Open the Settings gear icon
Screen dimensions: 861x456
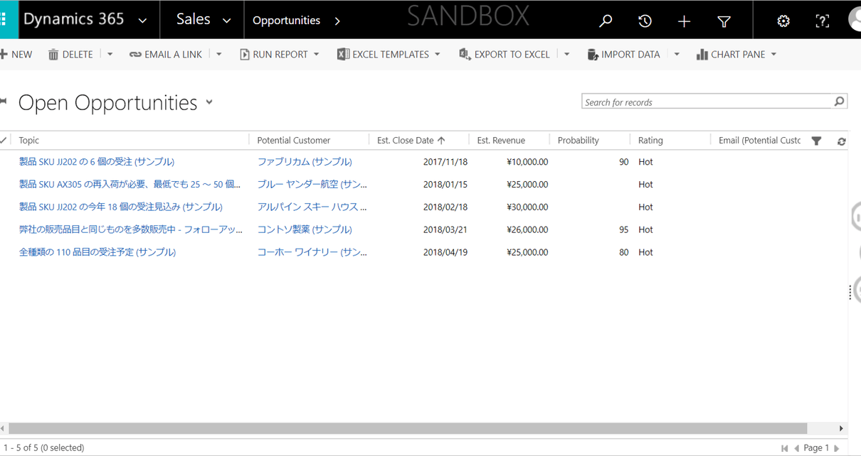pos(783,20)
